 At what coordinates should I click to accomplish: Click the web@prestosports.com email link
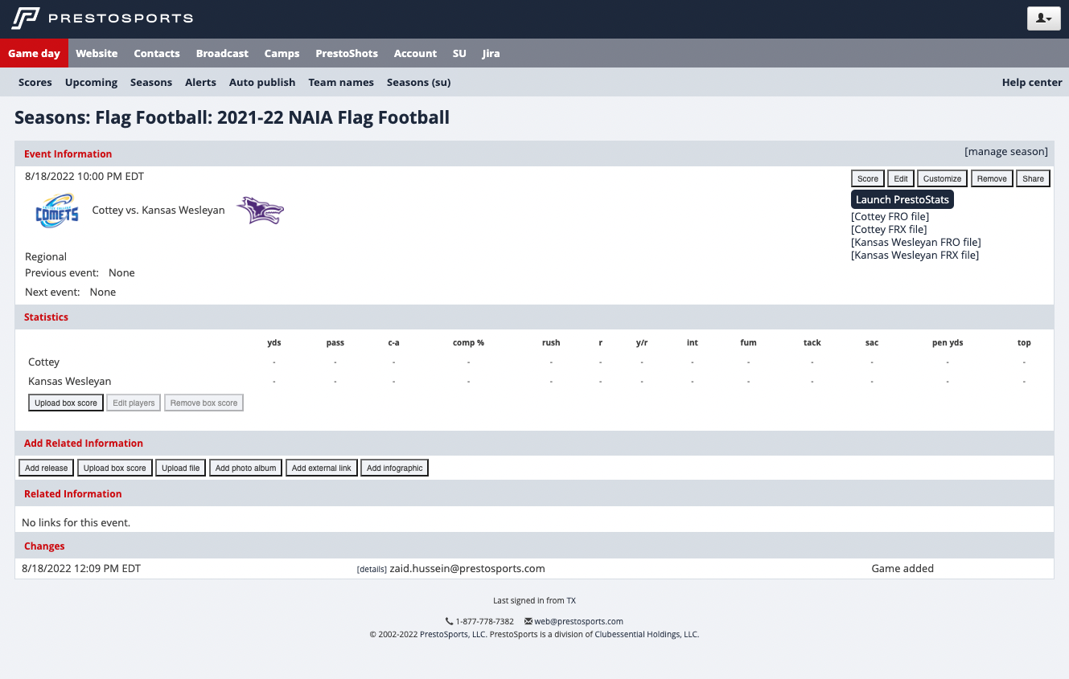(x=579, y=621)
